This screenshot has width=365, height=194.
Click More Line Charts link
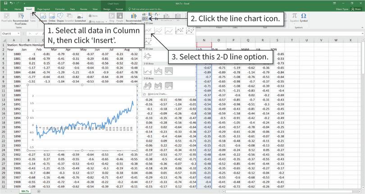[x=157, y=94]
